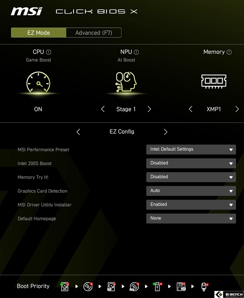The width and height of the screenshot is (244, 298).
Task: Click the NPU AI Boost head icon
Action: point(126,82)
